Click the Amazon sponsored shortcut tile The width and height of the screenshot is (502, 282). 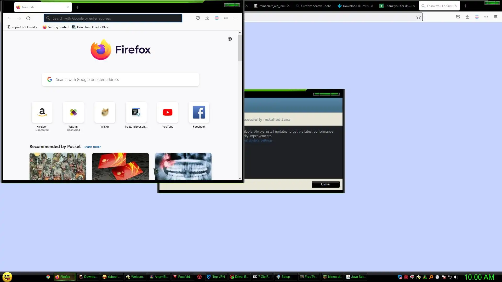pyautogui.click(x=42, y=113)
